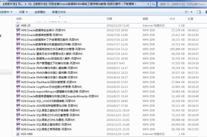The image size is (207, 137).
Task: Click the 01. folder breadcrumb in address bar
Action: (82, 4)
